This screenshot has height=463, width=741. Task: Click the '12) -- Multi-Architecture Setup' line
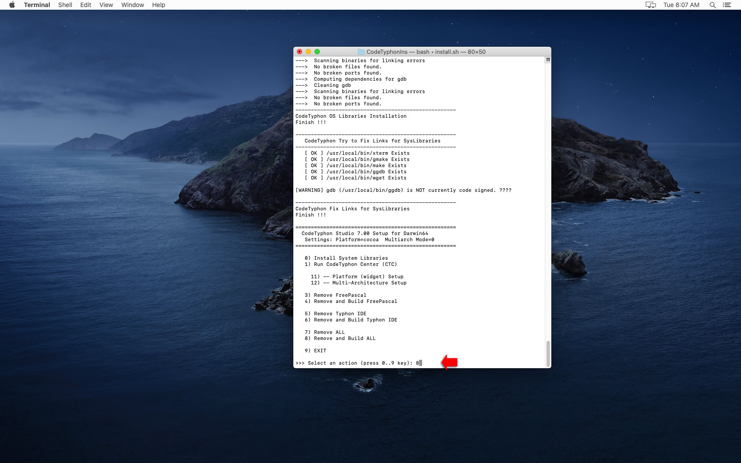tap(359, 283)
